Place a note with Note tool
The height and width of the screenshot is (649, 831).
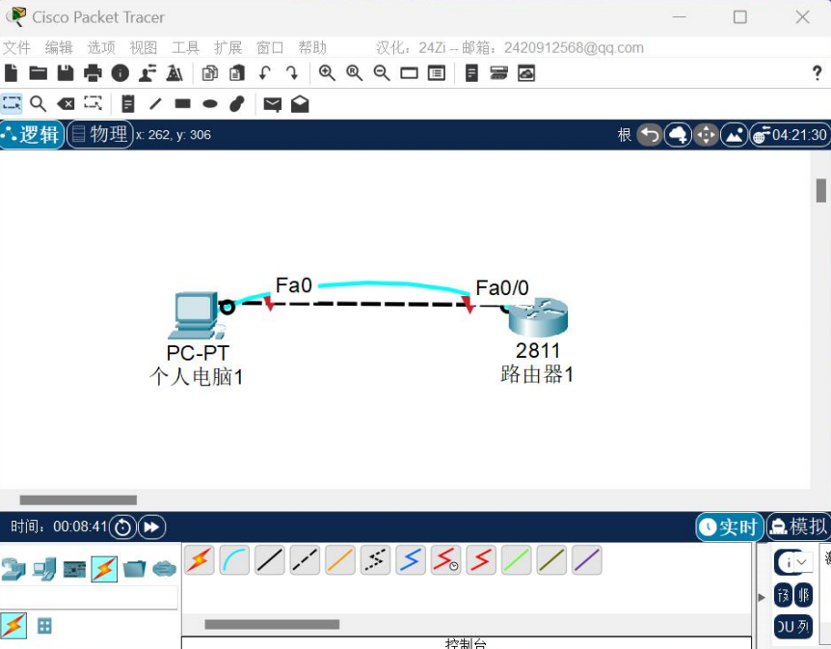point(127,103)
